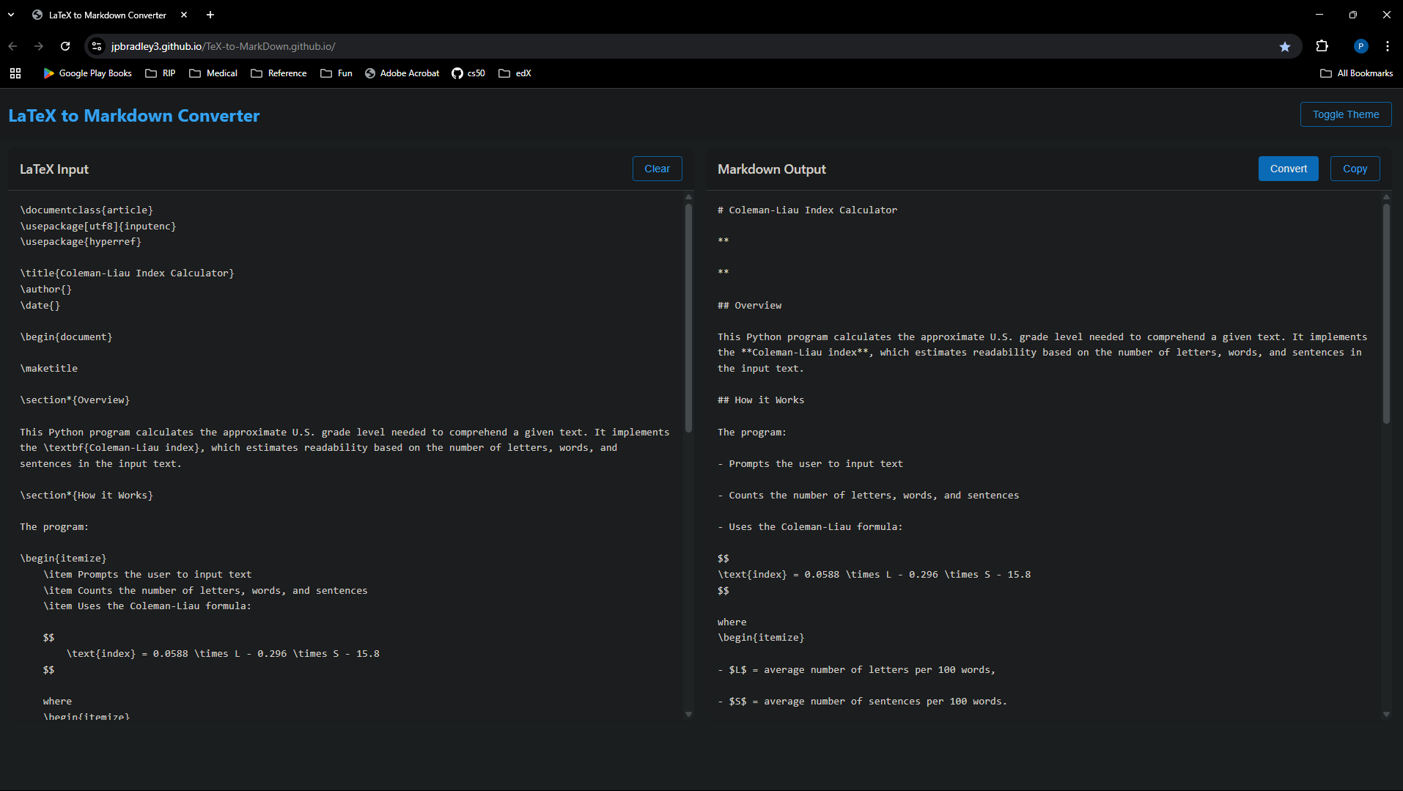
Task: Click the \section*{Overview} line
Action: [75, 400]
